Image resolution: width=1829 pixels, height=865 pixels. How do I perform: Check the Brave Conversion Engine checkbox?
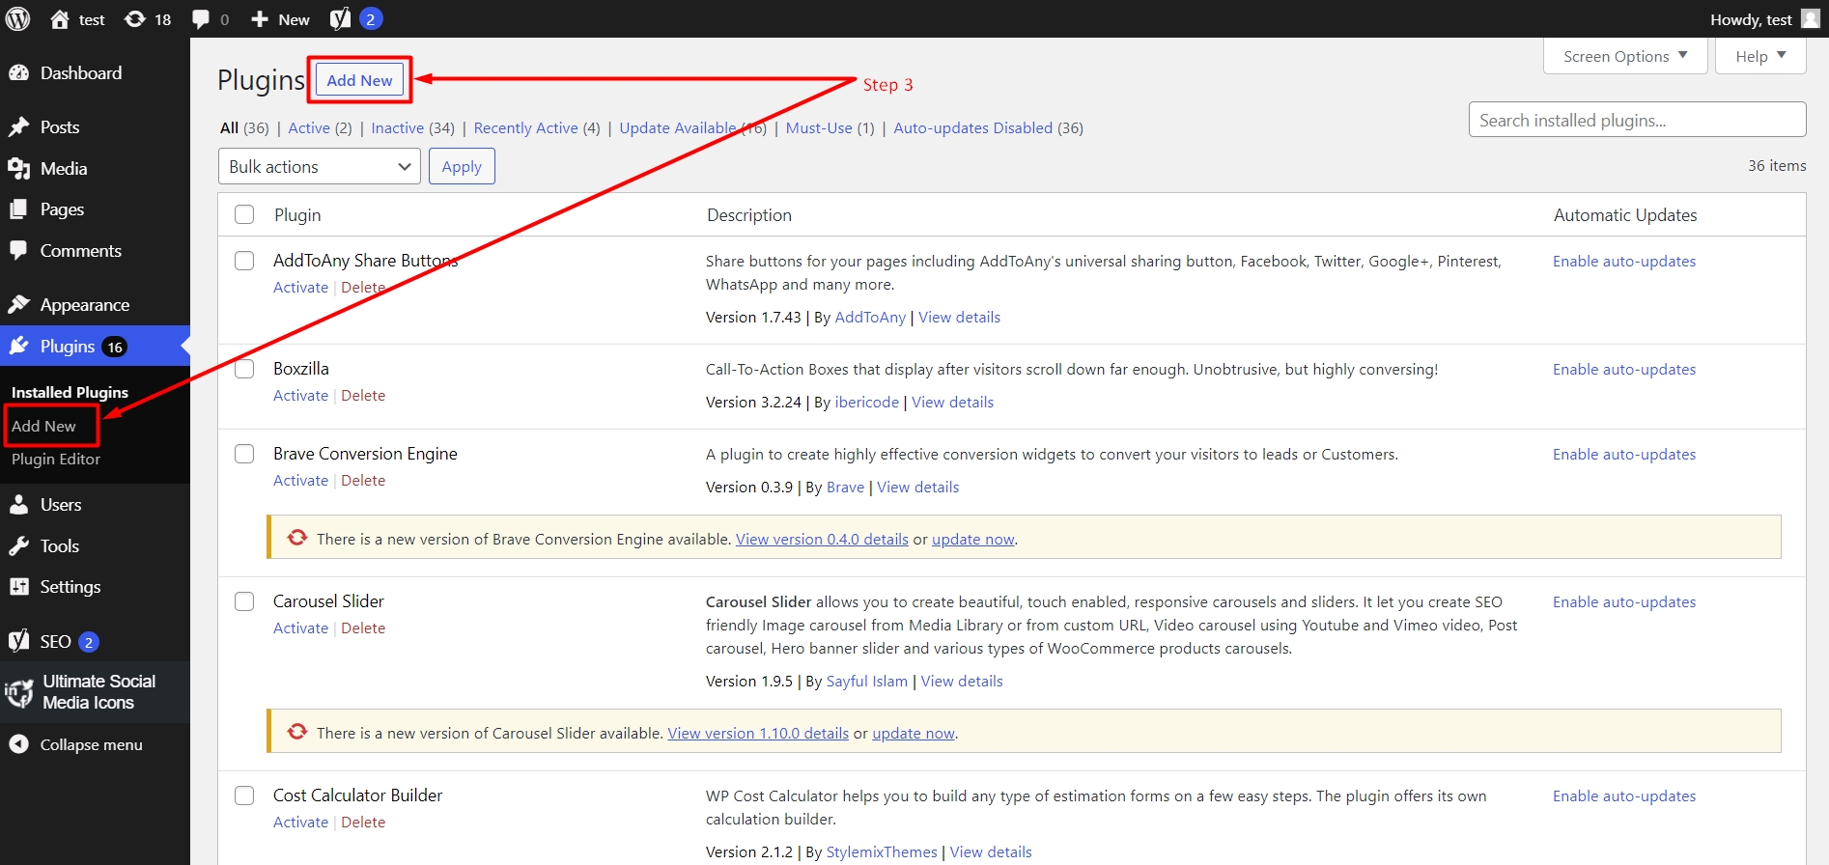pyautogui.click(x=244, y=454)
